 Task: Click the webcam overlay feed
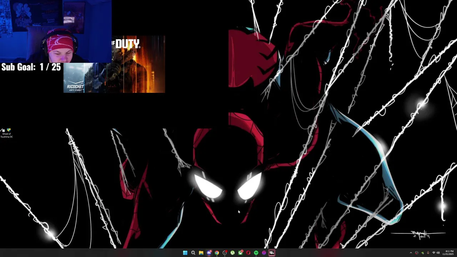coord(56,31)
